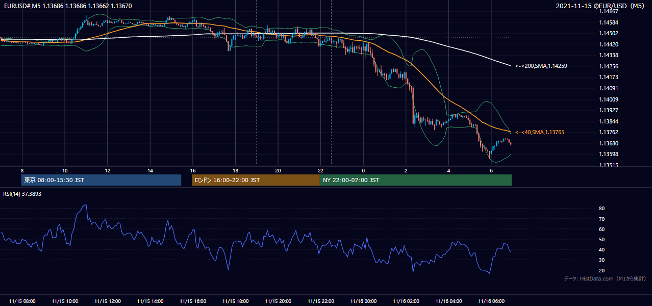The image size is (652, 306).
Task: Click the London 16:00-22:00 JST session bar
Action: pos(256,180)
